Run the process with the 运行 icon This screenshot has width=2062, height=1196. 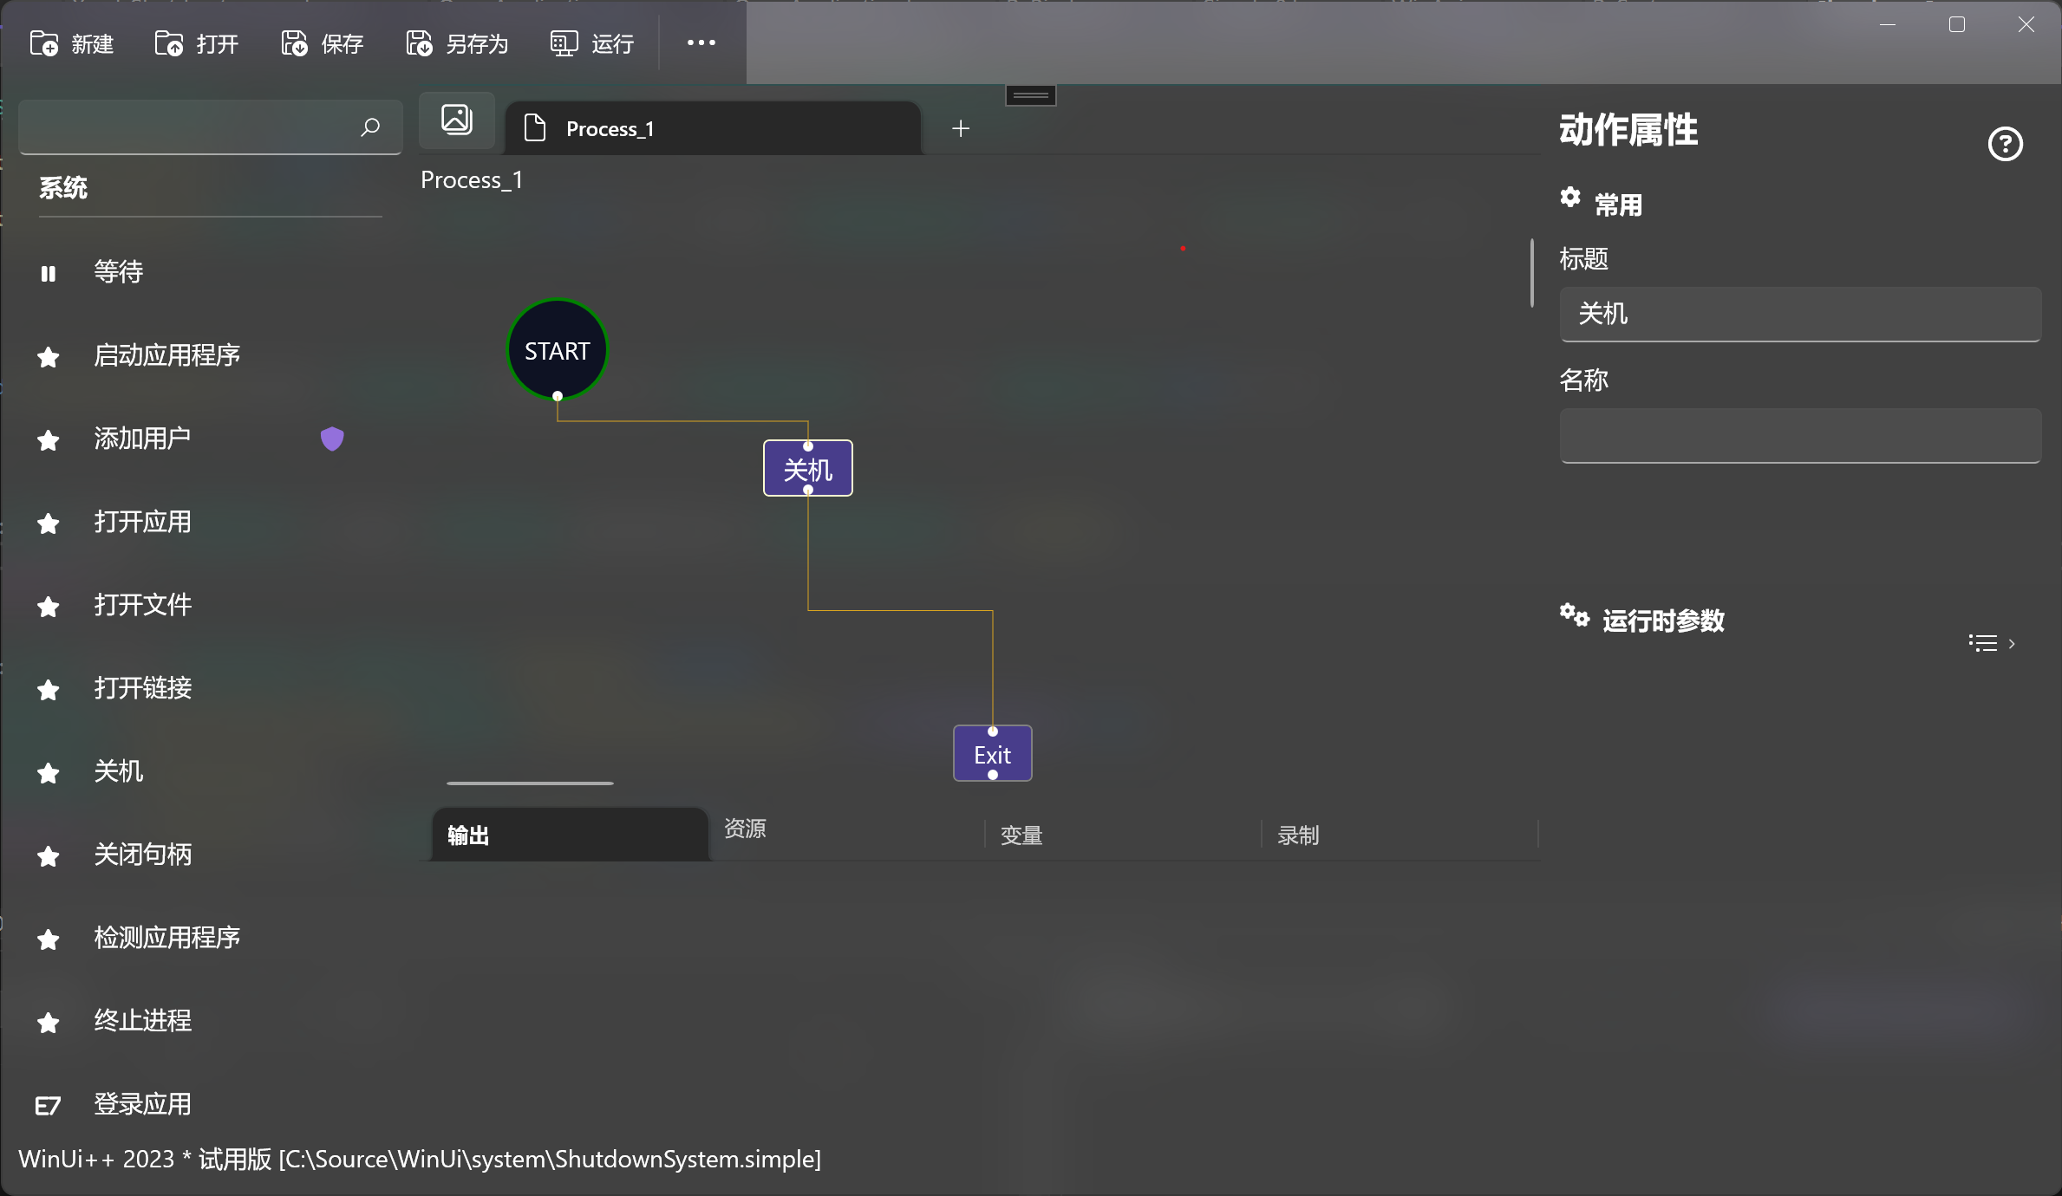coord(564,43)
